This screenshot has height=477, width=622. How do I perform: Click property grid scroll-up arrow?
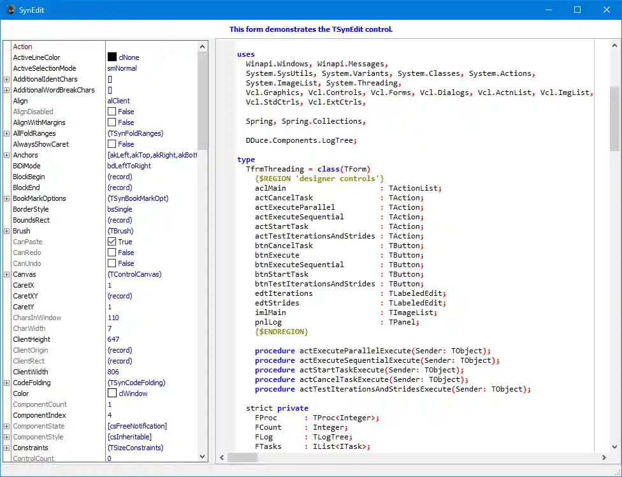pos(203,47)
